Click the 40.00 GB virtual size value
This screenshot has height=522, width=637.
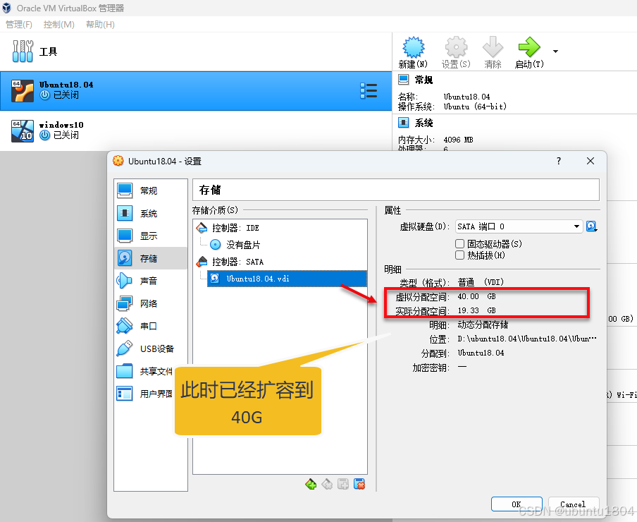pos(476,296)
